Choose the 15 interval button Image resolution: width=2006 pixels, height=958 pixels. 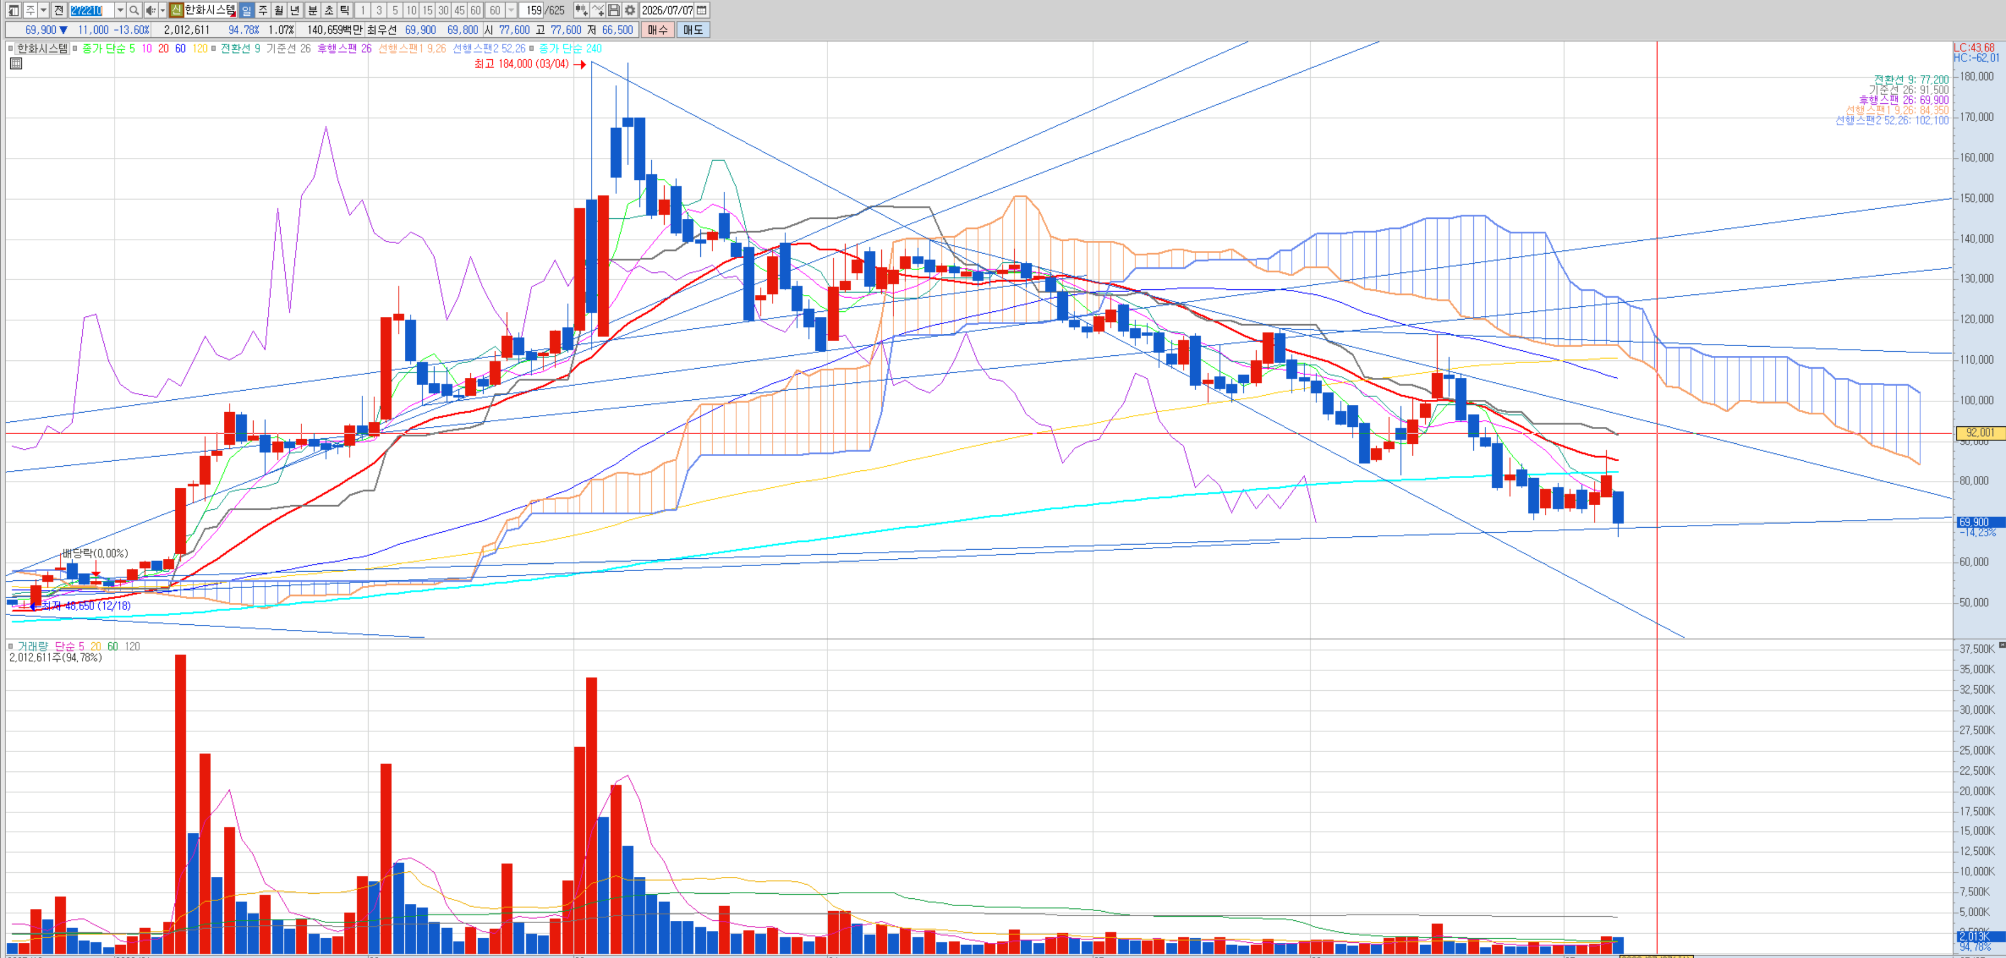pyautogui.click(x=427, y=10)
